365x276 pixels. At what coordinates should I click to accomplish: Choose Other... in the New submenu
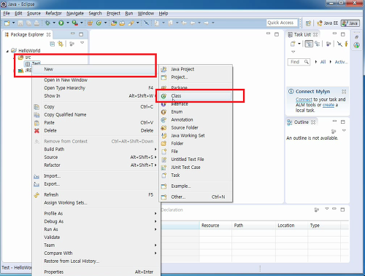tap(196, 197)
